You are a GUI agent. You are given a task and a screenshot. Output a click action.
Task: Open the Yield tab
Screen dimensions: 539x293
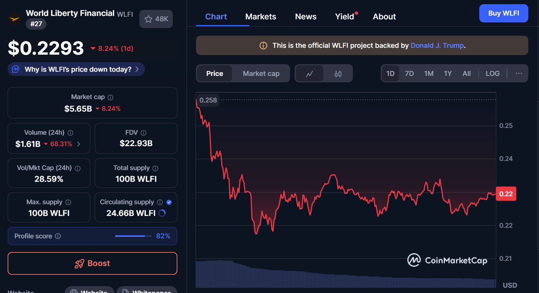point(345,17)
